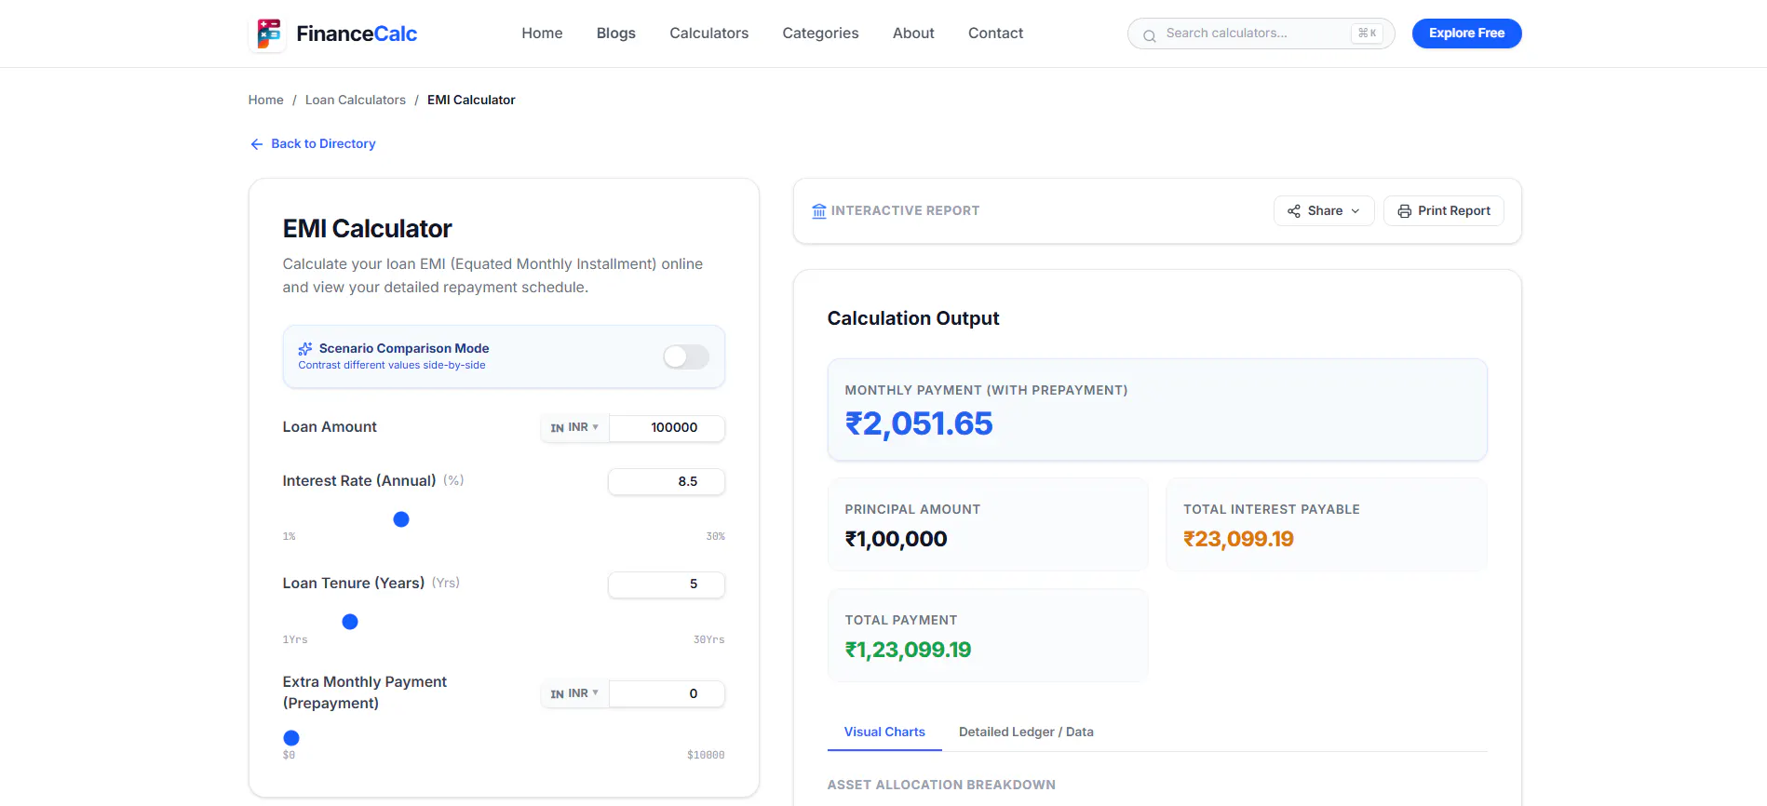Image resolution: width=1767 pixels, height=806 pixels.
Task: Click the Calculation Output heading
Action: coord(913,318)
